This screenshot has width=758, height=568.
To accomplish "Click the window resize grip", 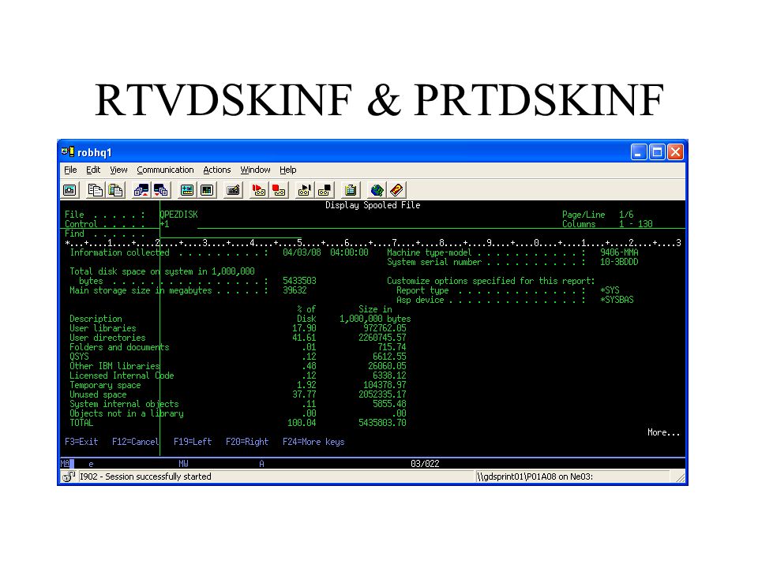I will click(679, 477).
